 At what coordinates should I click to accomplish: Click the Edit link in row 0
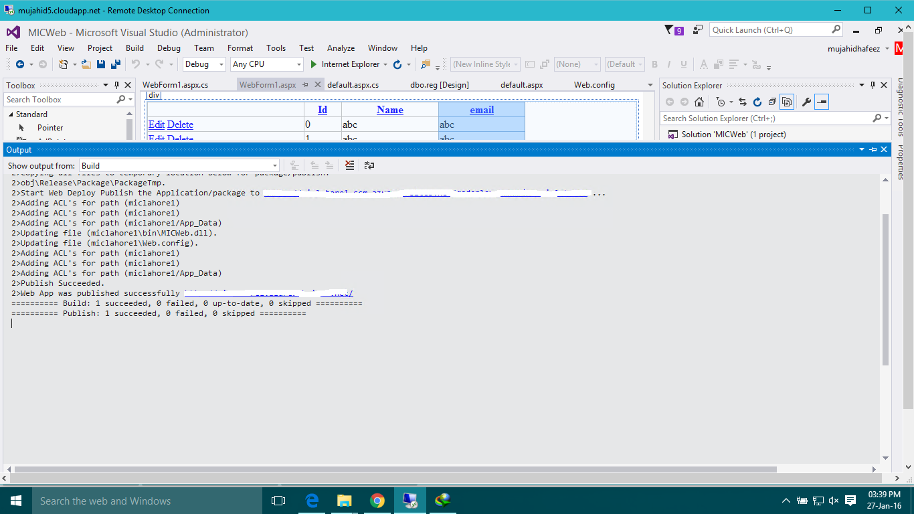pos(157,124)
